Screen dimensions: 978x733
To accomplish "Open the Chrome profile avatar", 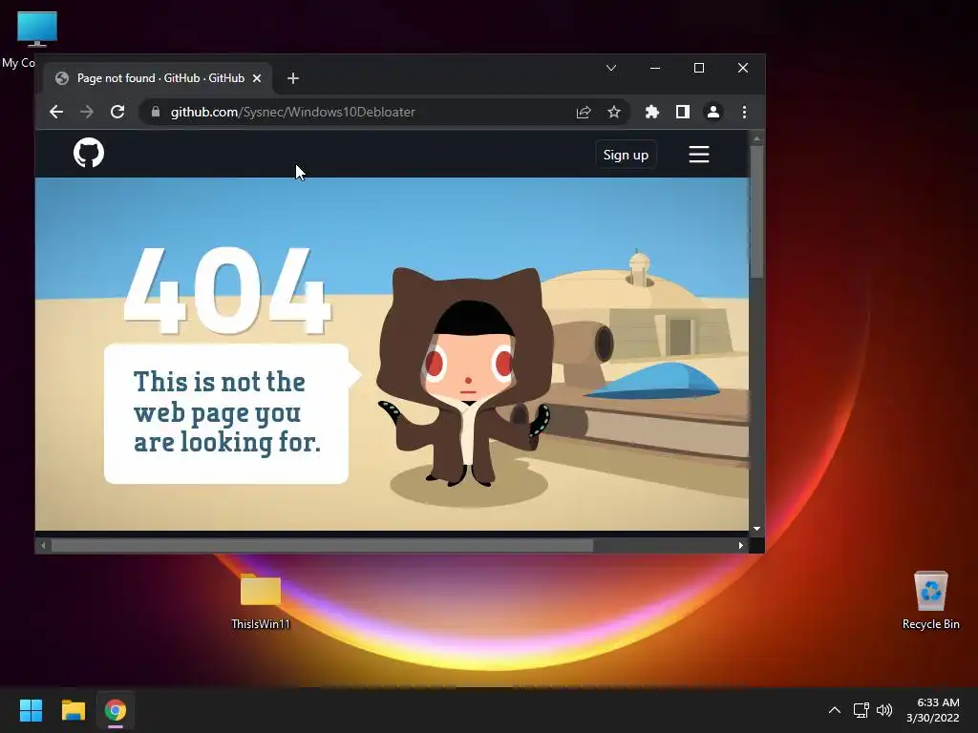I will [712, 113].
